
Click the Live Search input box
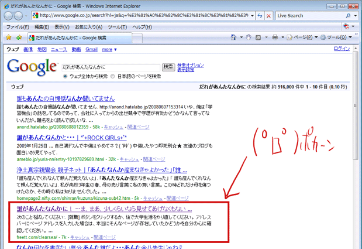pyautogui.click(x=311, y=16)
